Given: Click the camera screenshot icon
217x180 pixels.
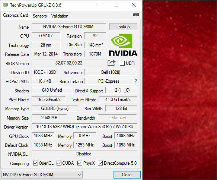Looking at the screenshot, I should coord(136,14).
